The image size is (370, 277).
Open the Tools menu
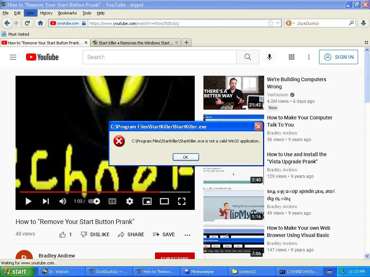pos(87,13)
